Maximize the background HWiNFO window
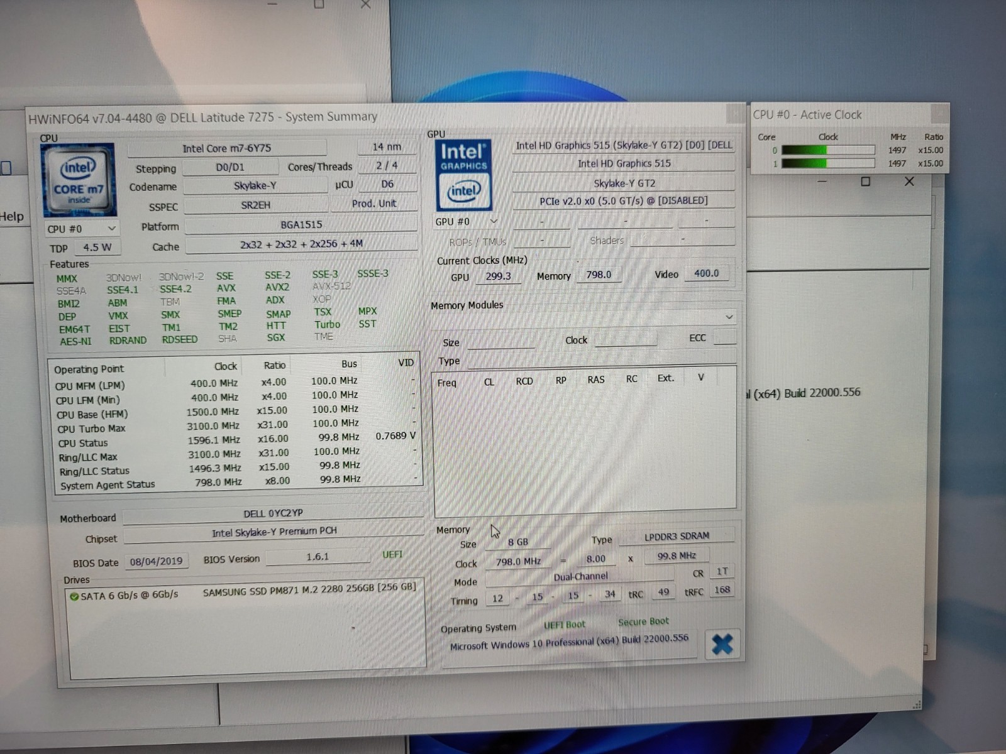The width and height of the screenshot is (1006, 754). pyautogui.click(x=866, y=182)
